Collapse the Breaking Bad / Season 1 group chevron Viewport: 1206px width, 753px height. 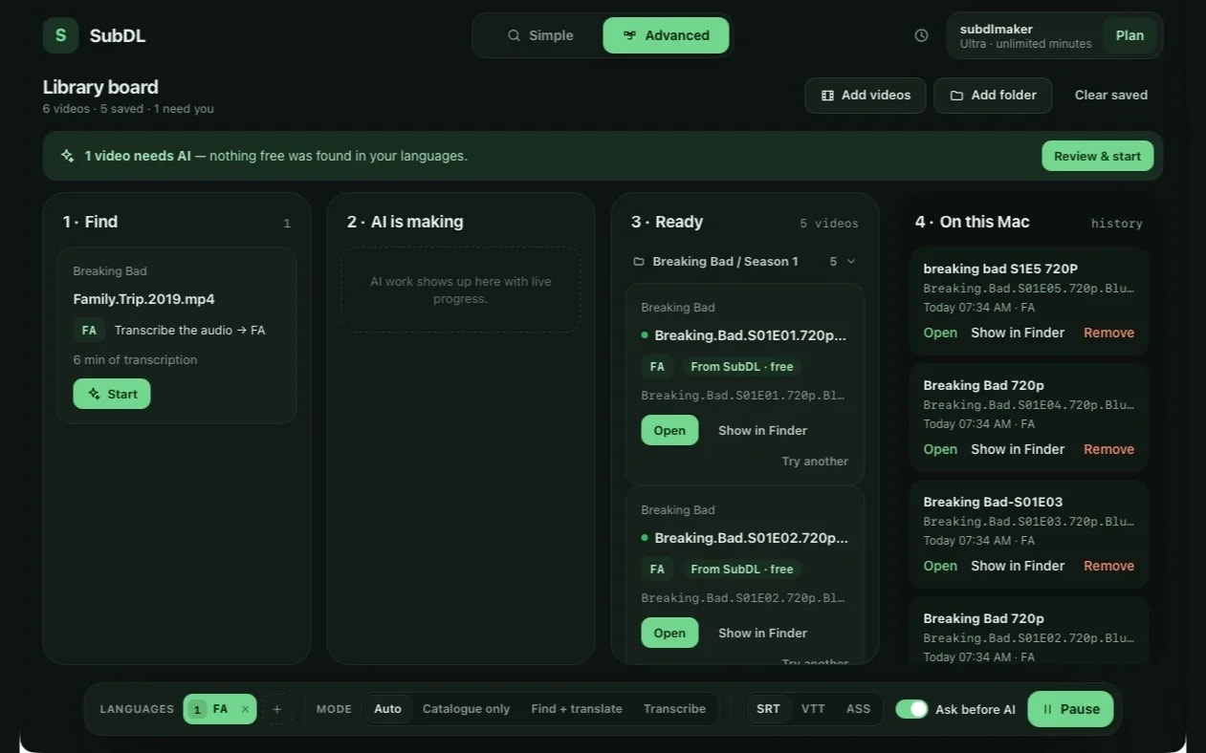click(851, 262)
